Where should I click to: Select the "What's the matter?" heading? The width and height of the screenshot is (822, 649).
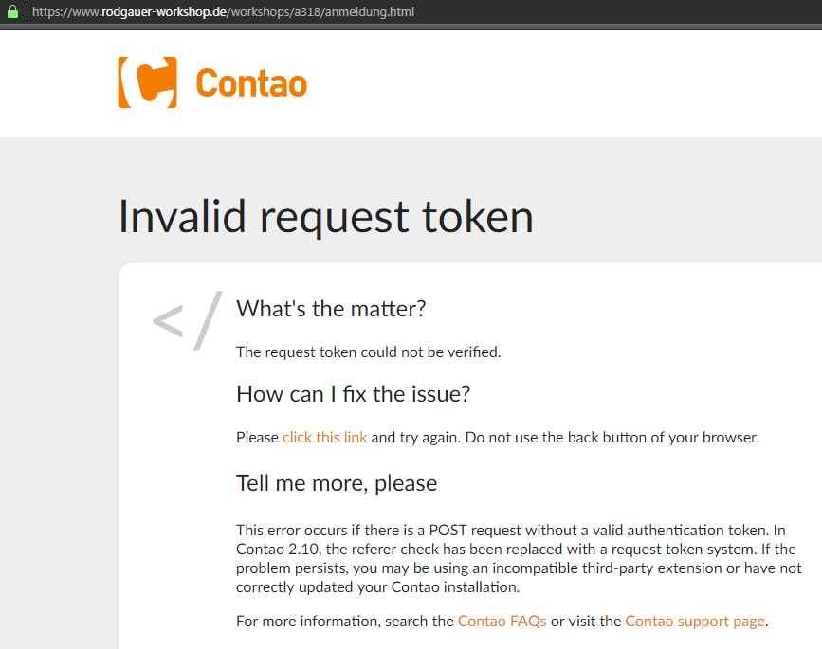(x=331, y=309)
